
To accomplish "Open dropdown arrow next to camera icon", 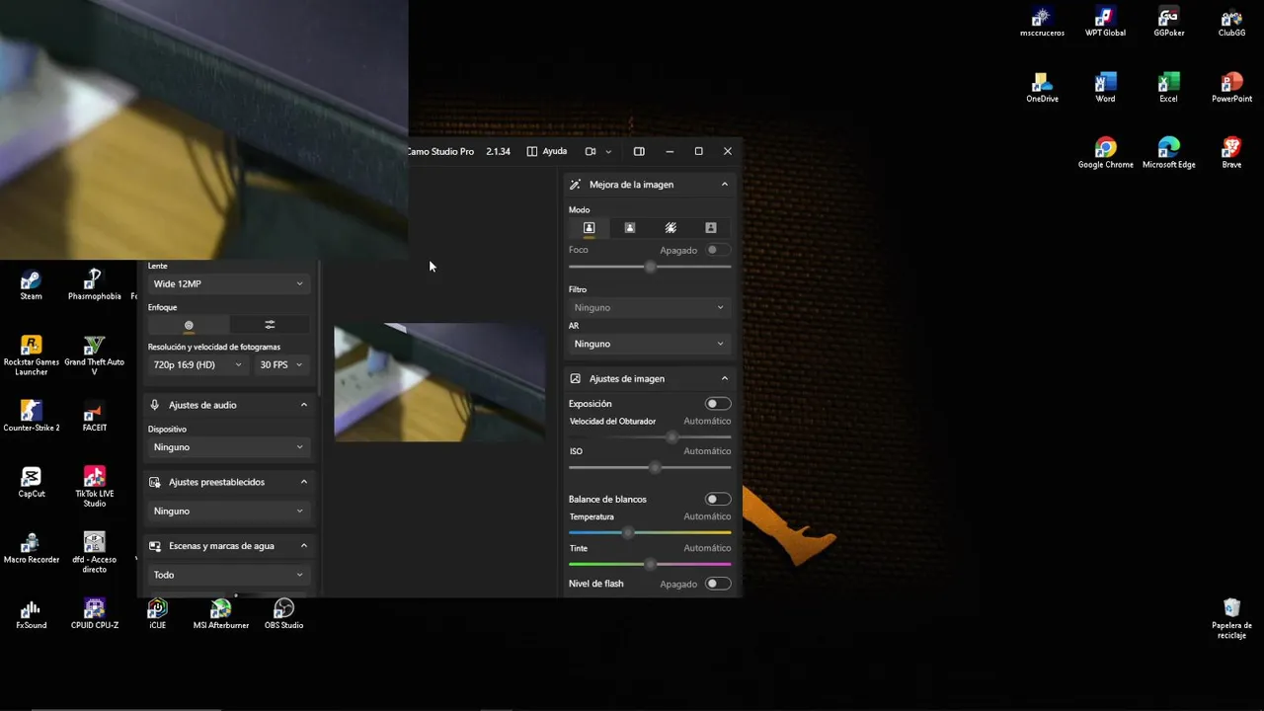I will (x=608, y=152).
